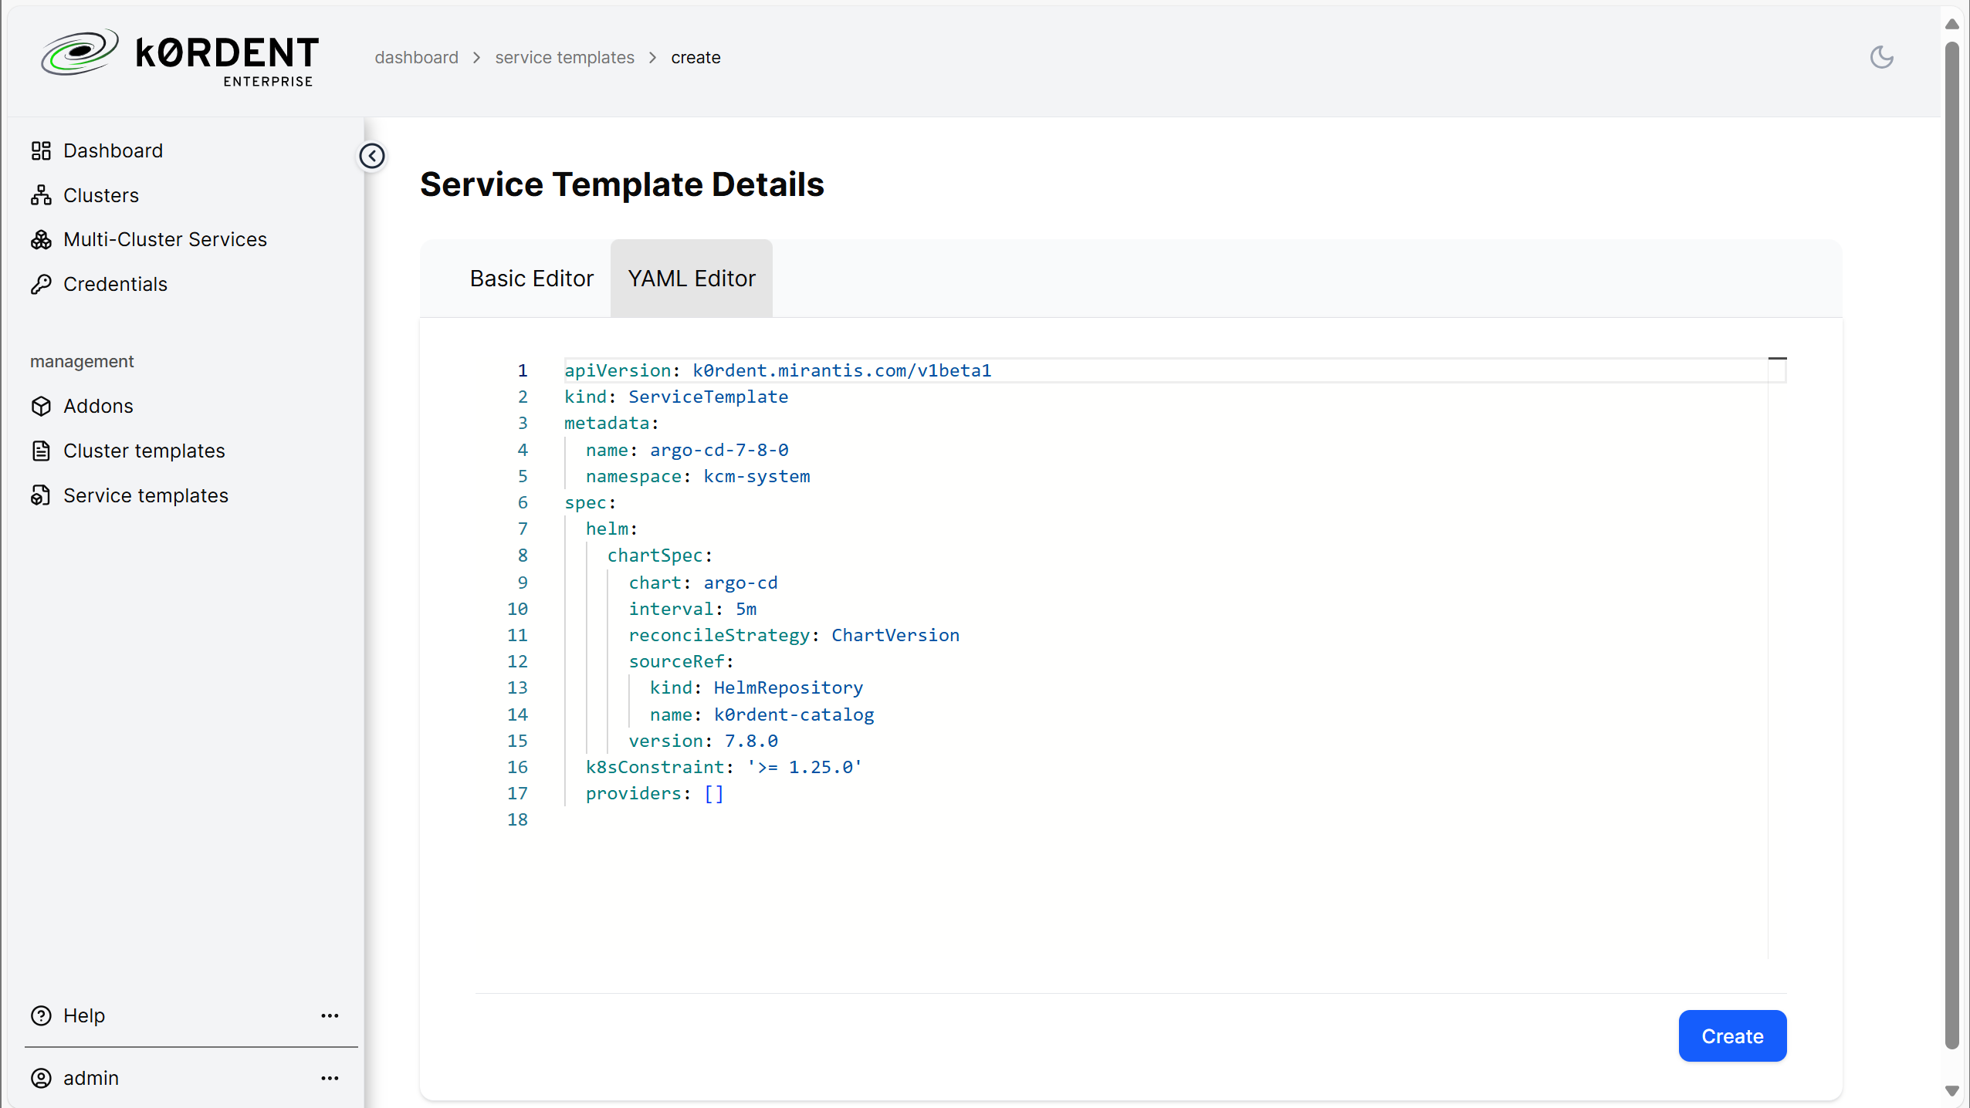Open Multi-Cluster Services via its icon

[x=41, y=240]
